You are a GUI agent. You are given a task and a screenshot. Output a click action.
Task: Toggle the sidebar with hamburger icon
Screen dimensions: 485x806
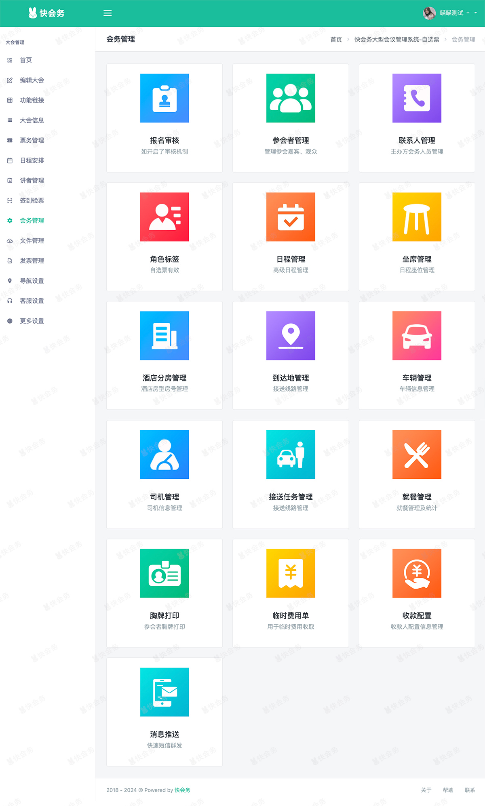[x=108, y=13]
